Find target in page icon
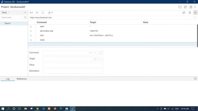198x111 pixels. [x=101, y=59]
